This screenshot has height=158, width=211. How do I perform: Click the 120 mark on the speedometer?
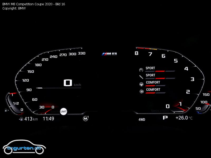click(x=26, y=81)
